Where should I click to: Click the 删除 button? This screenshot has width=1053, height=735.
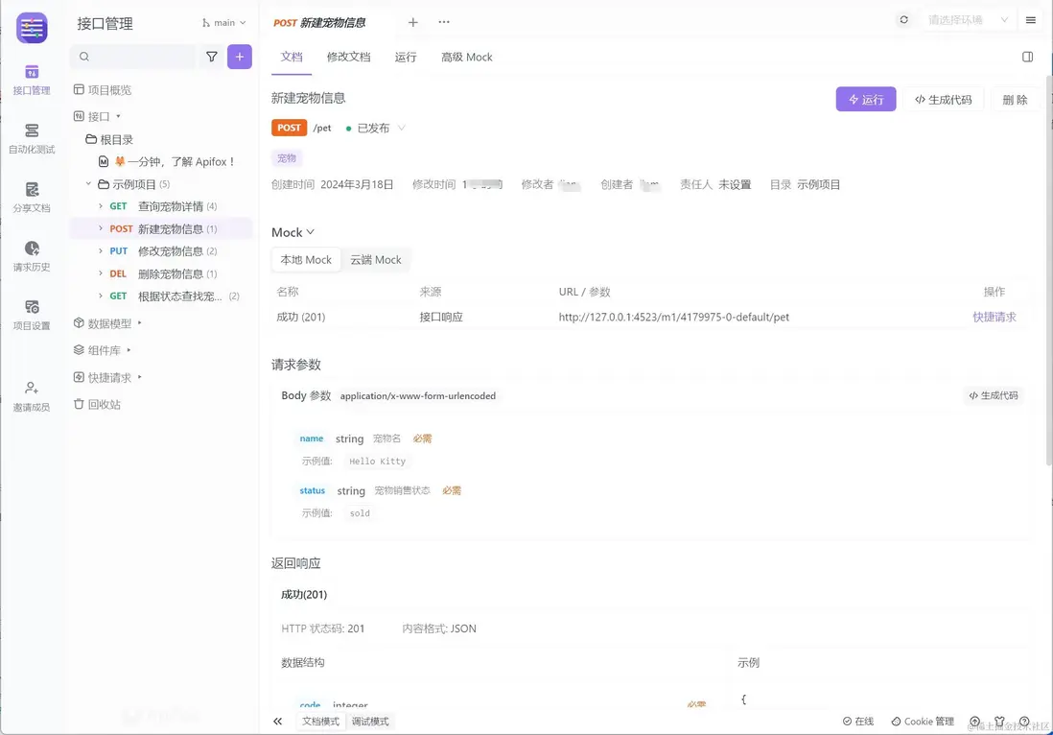(x=1015, y=100)
